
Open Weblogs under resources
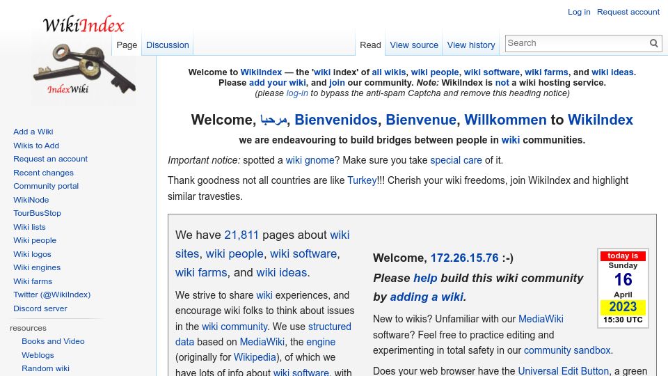click(x=38, y=354)
